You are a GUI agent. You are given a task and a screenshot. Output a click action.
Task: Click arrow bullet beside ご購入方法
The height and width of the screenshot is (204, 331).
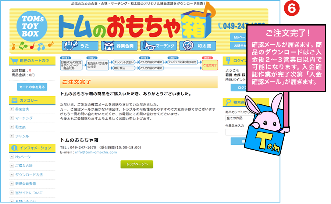click(12, 166)
